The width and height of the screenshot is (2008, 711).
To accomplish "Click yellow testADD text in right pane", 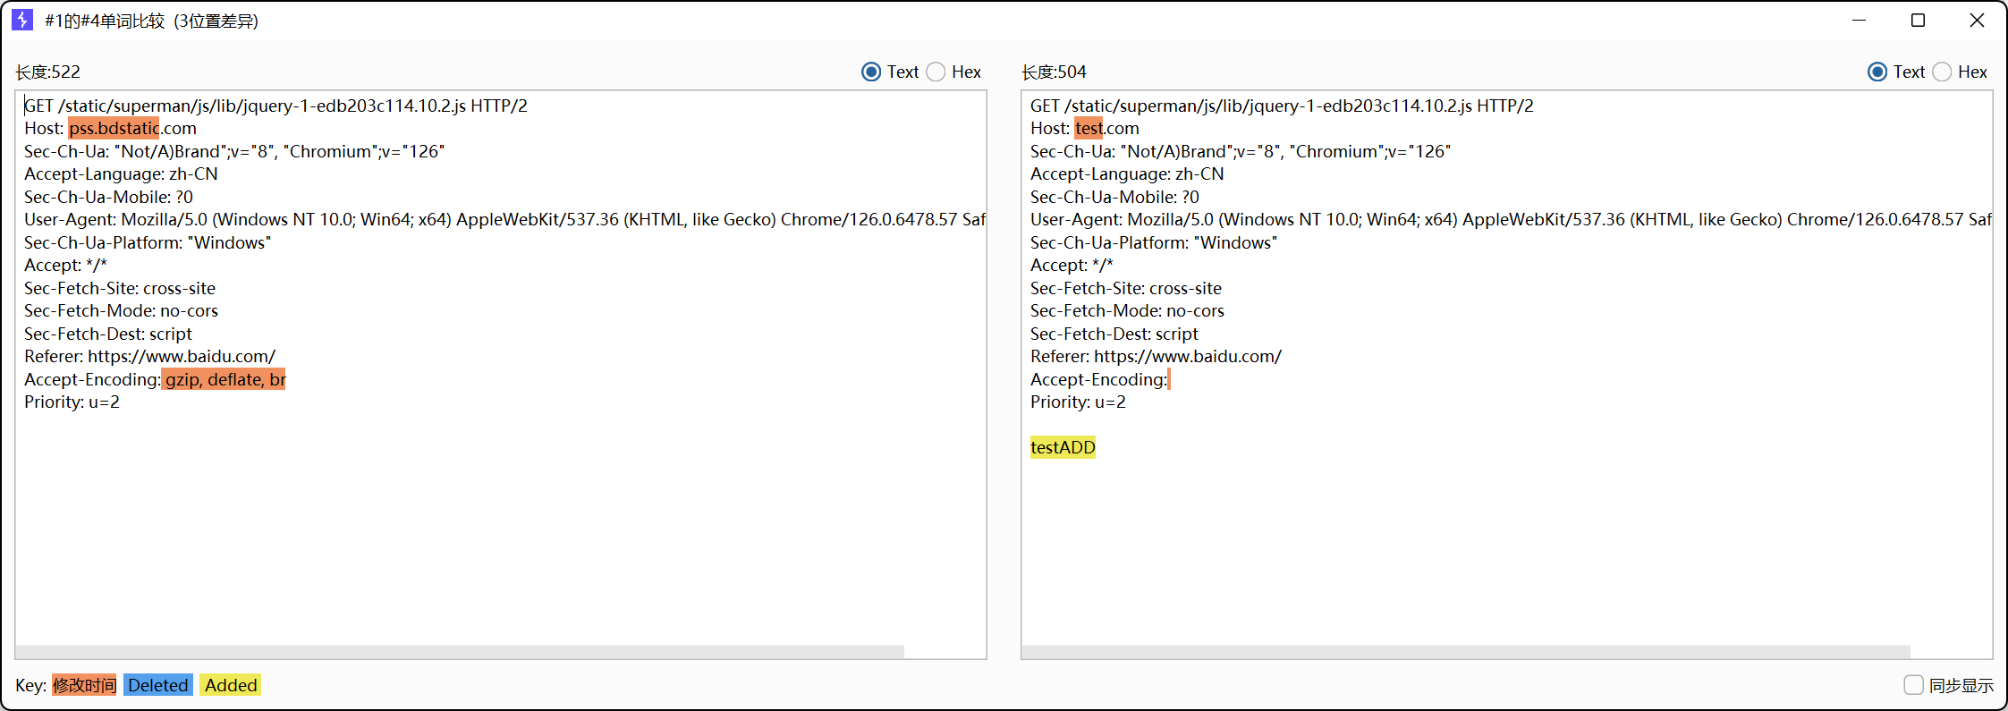I will (x=1063, y=447).
